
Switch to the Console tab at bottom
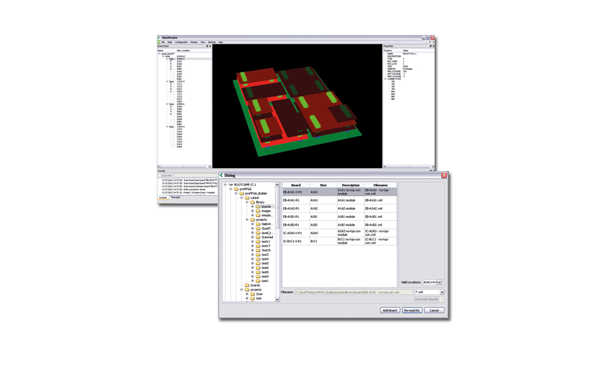[x=163, y=197]
